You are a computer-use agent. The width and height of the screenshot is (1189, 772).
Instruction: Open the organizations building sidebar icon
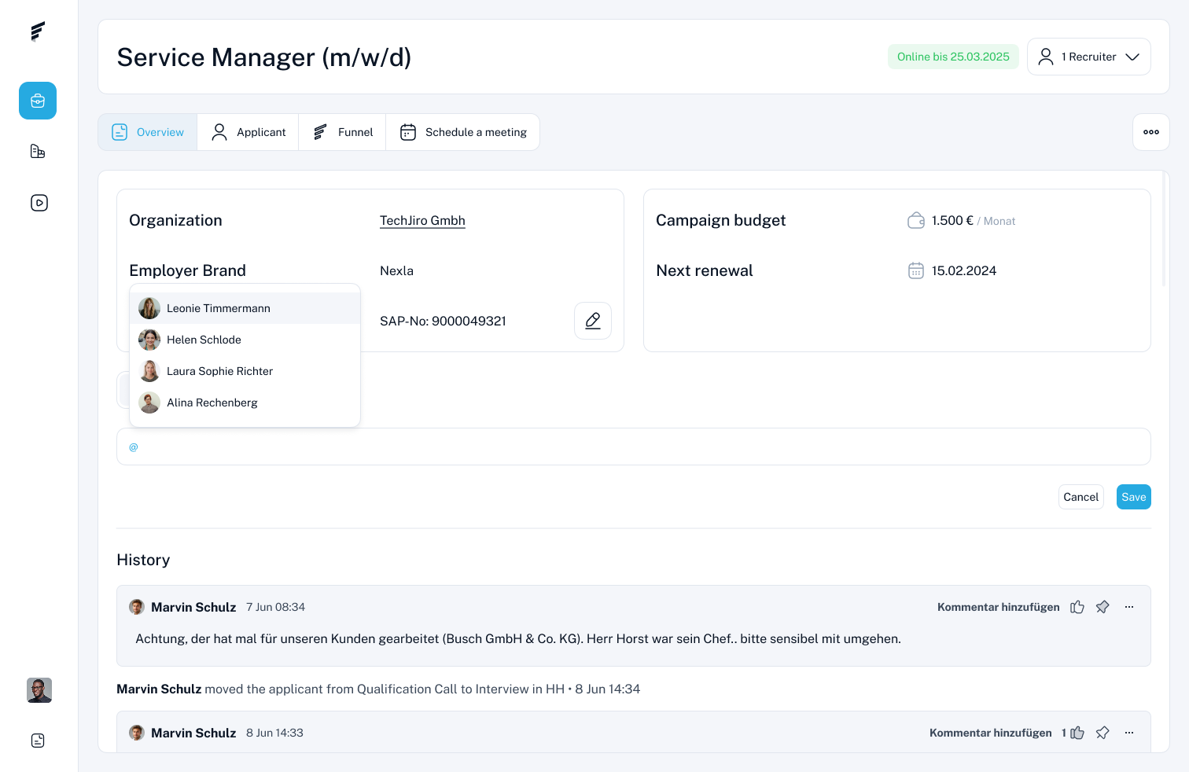click(x=38, y=151)
